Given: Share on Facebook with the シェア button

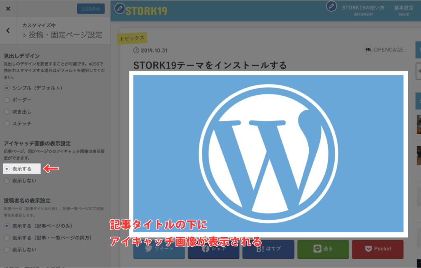Looking at the screenshot, I should point(213,249).
